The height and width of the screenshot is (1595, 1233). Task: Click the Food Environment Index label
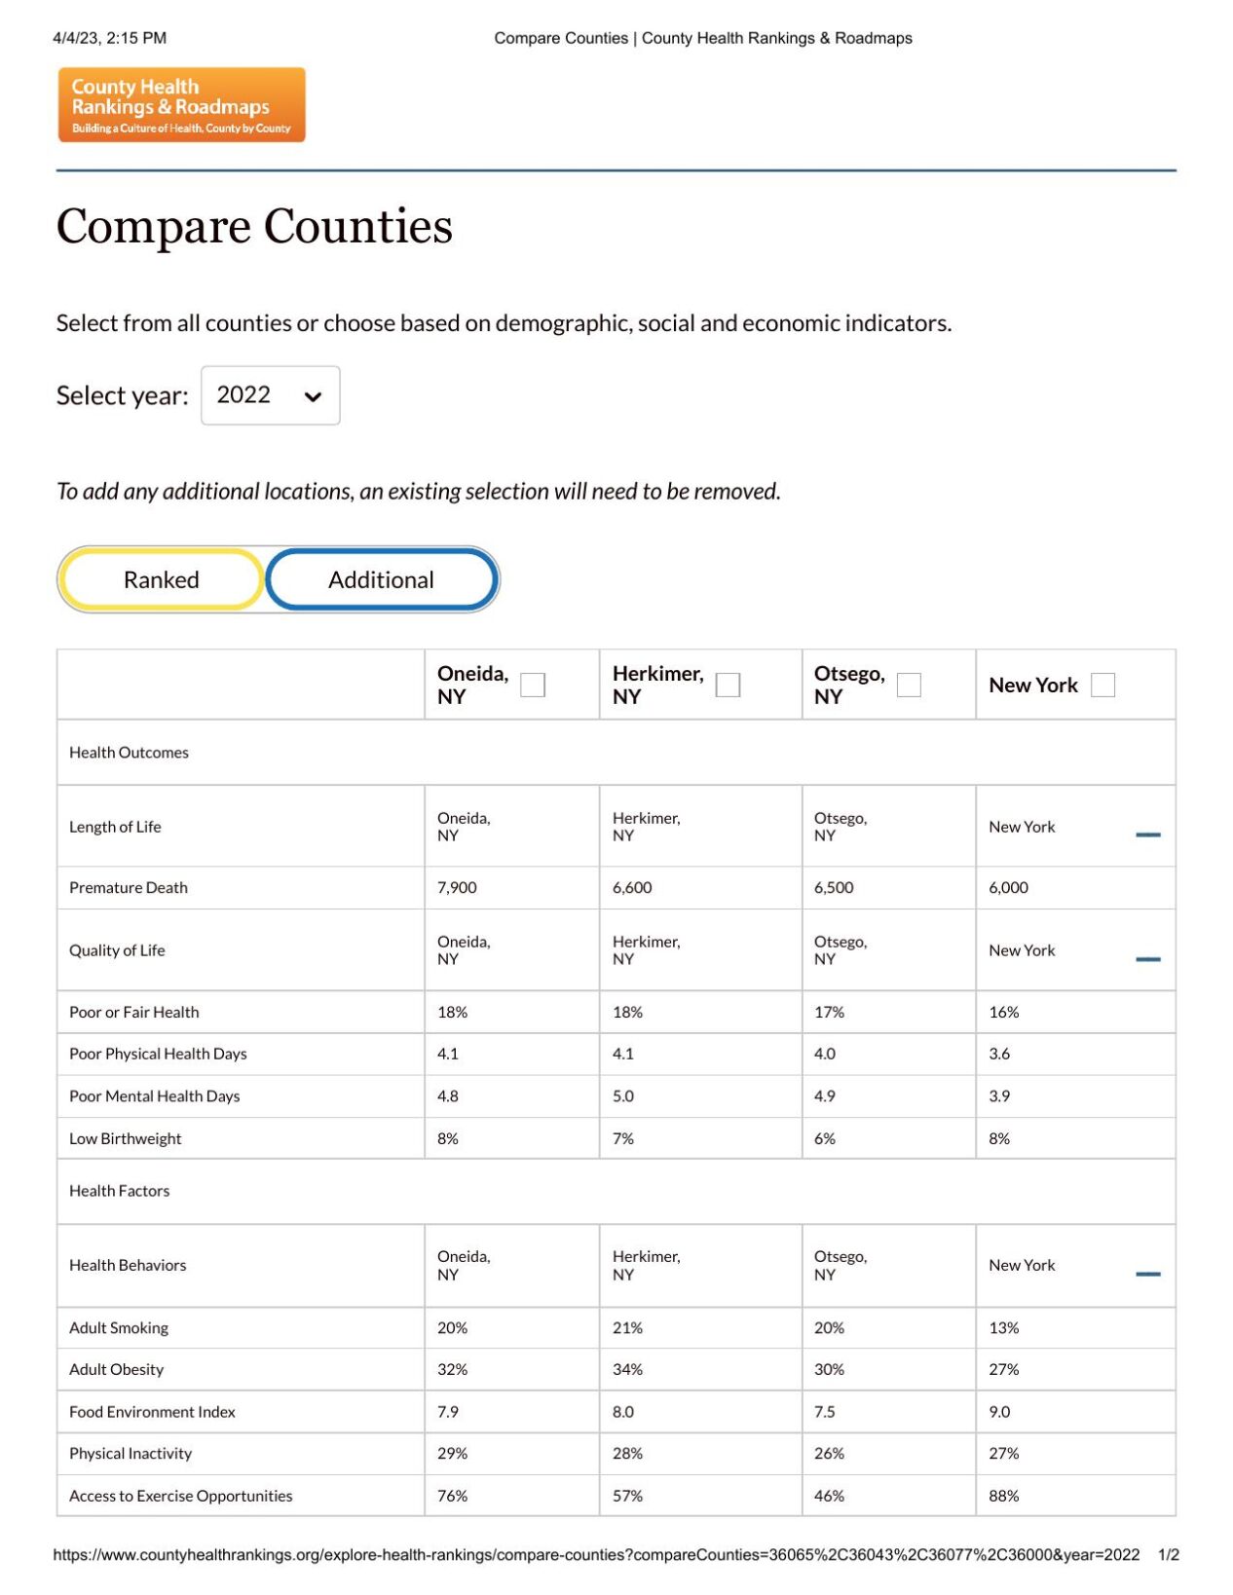pyautogui.click(x=153, y=1411)
